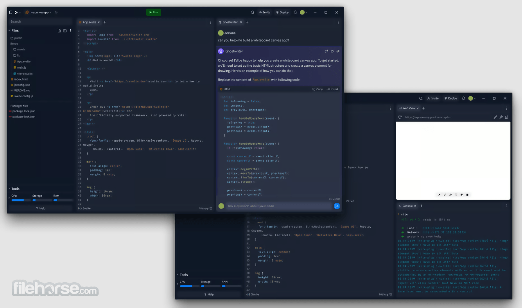The height and width of the screenshot is (308, 522).
Task: Open the front window editor pane three-dot menu
Action: pyautogui.click(x=210, y=22)
